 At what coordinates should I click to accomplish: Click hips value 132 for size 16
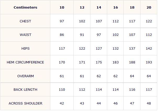pyautogui.click(x=116, y=49)
